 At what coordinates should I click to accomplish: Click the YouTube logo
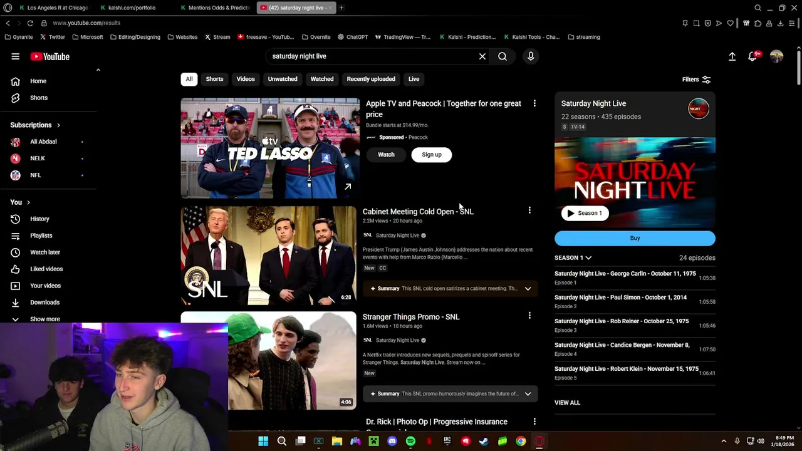click(x=50, y=56)
